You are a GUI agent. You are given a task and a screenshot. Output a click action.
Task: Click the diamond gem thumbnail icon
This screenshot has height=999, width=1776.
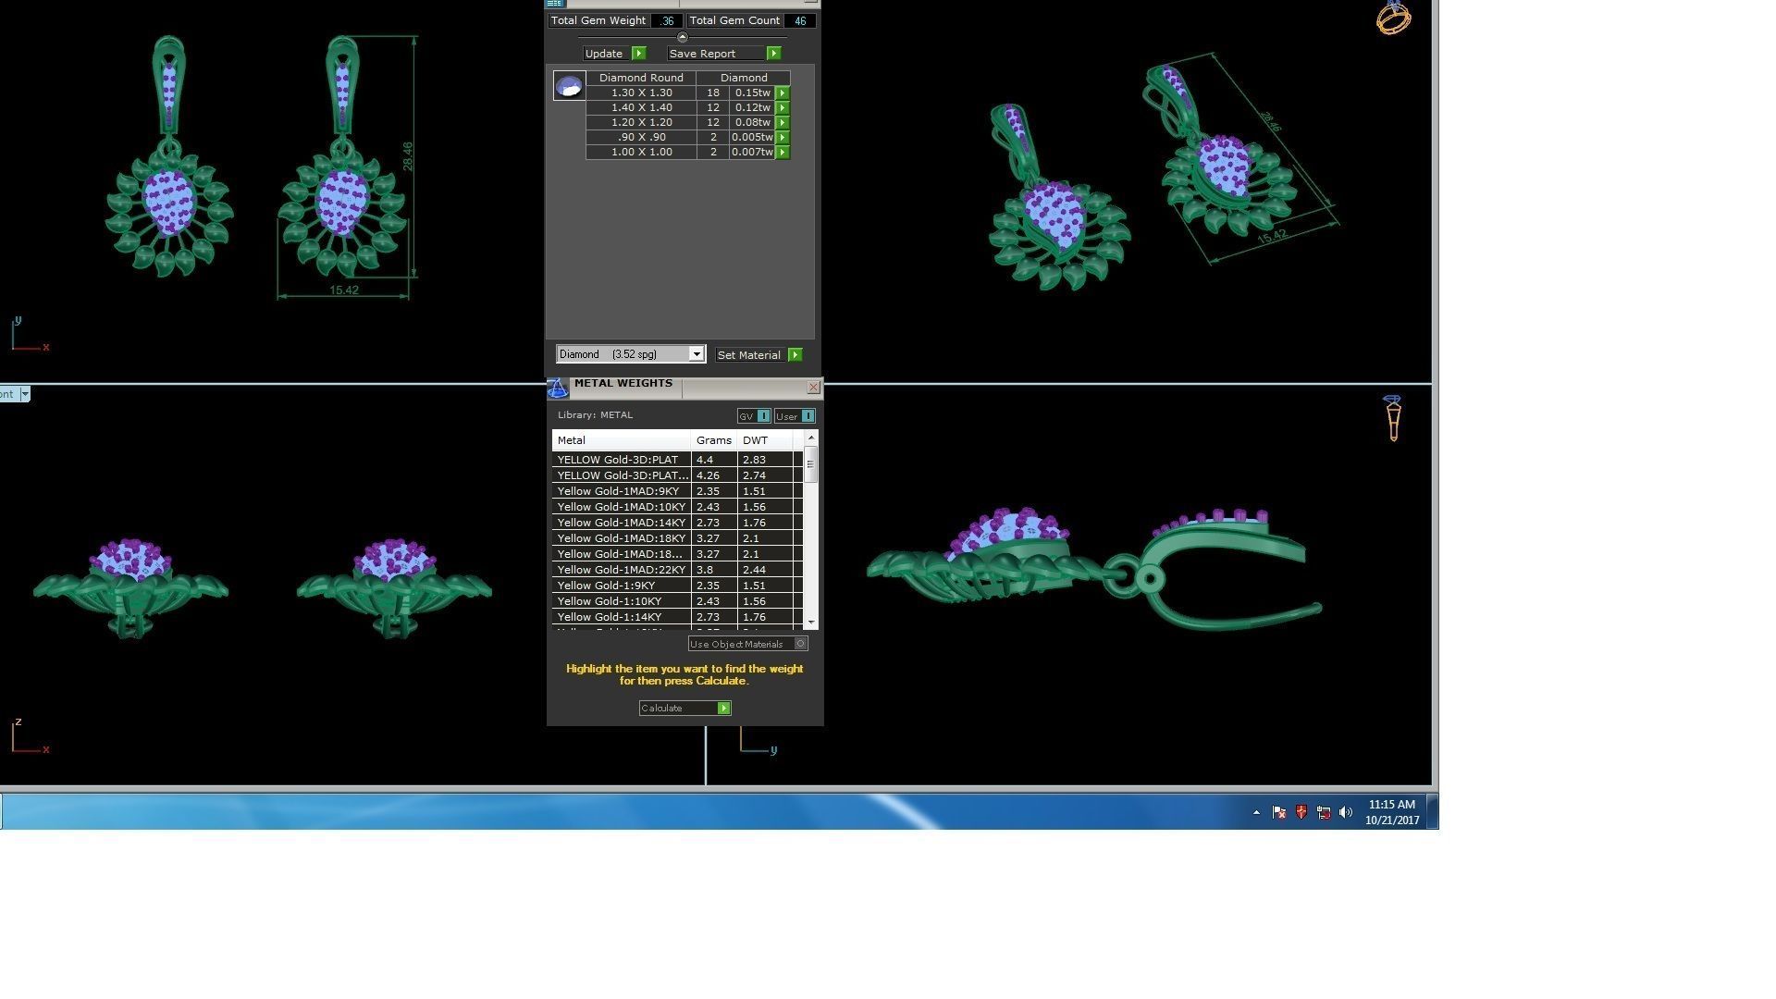pos(569,86)
